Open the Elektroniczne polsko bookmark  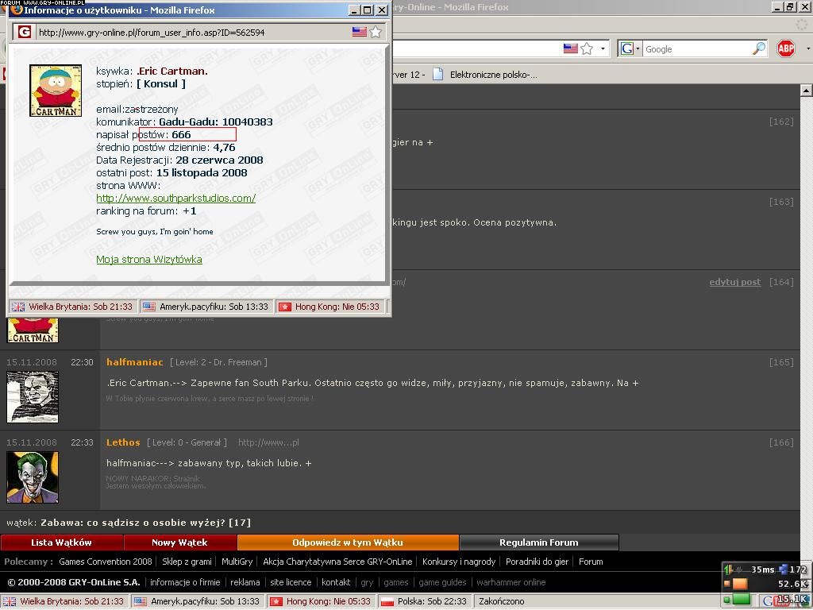pos(485,75)
